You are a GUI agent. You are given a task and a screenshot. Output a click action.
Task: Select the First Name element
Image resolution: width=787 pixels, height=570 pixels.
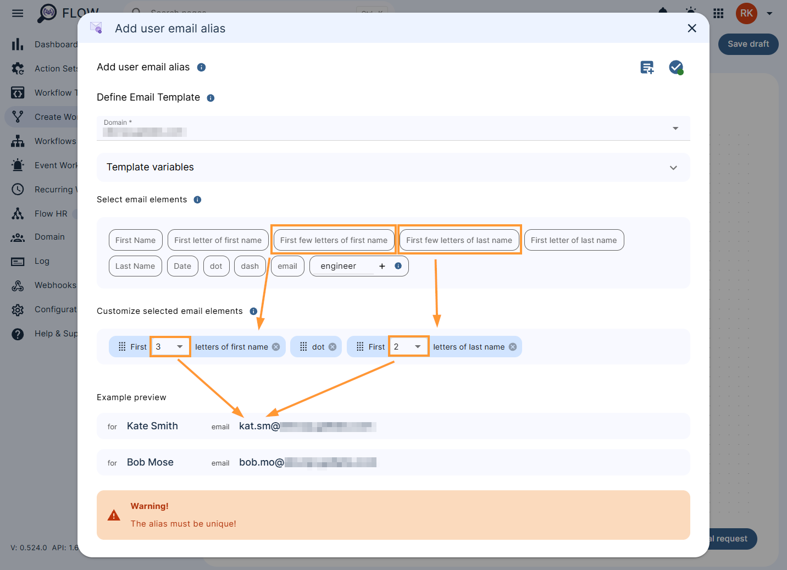[135, 240]
